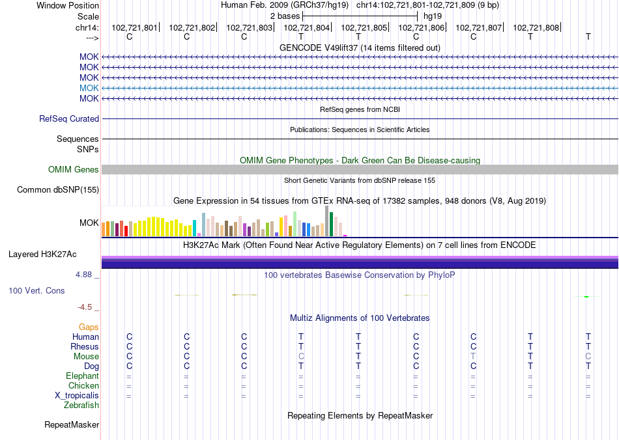Open the OMIM Genes track label
Viewport: 619px width, 440px height.
[x=74, y=169]
